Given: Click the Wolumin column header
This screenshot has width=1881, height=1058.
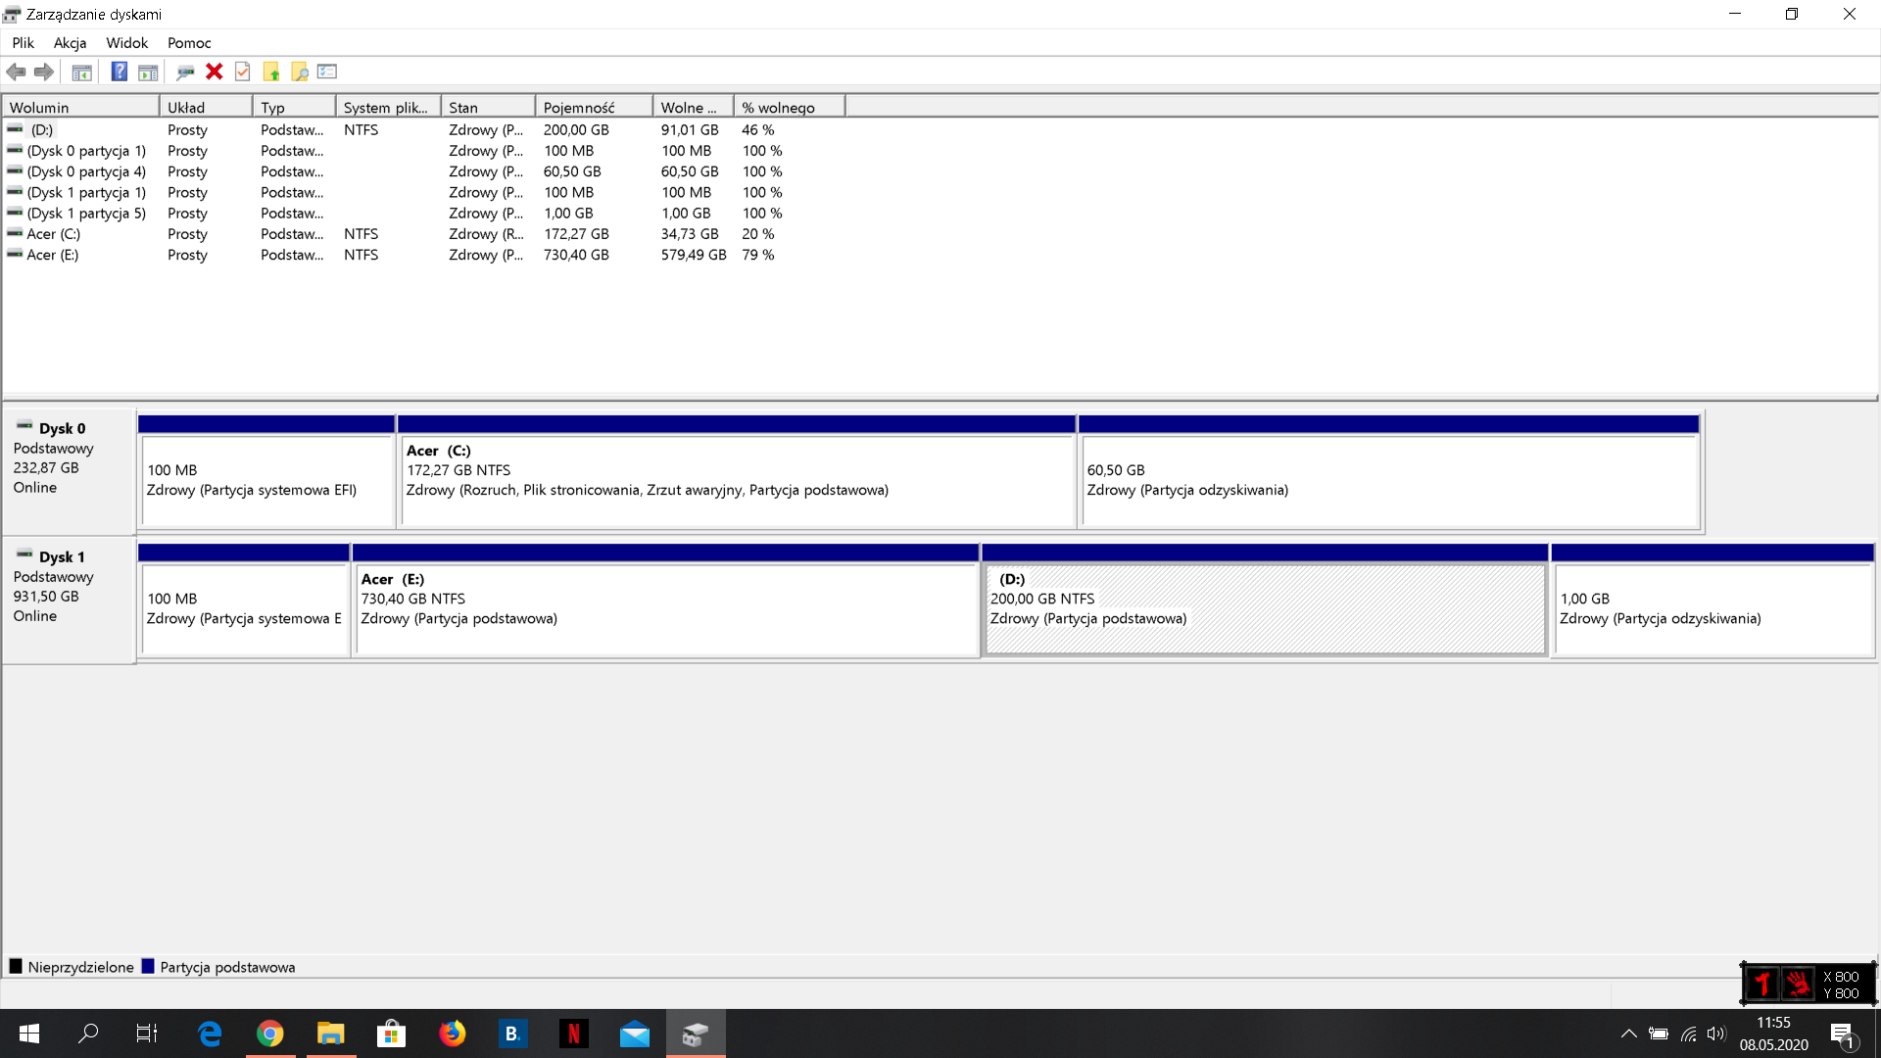Looking at the screenshot, I should 80,108.
